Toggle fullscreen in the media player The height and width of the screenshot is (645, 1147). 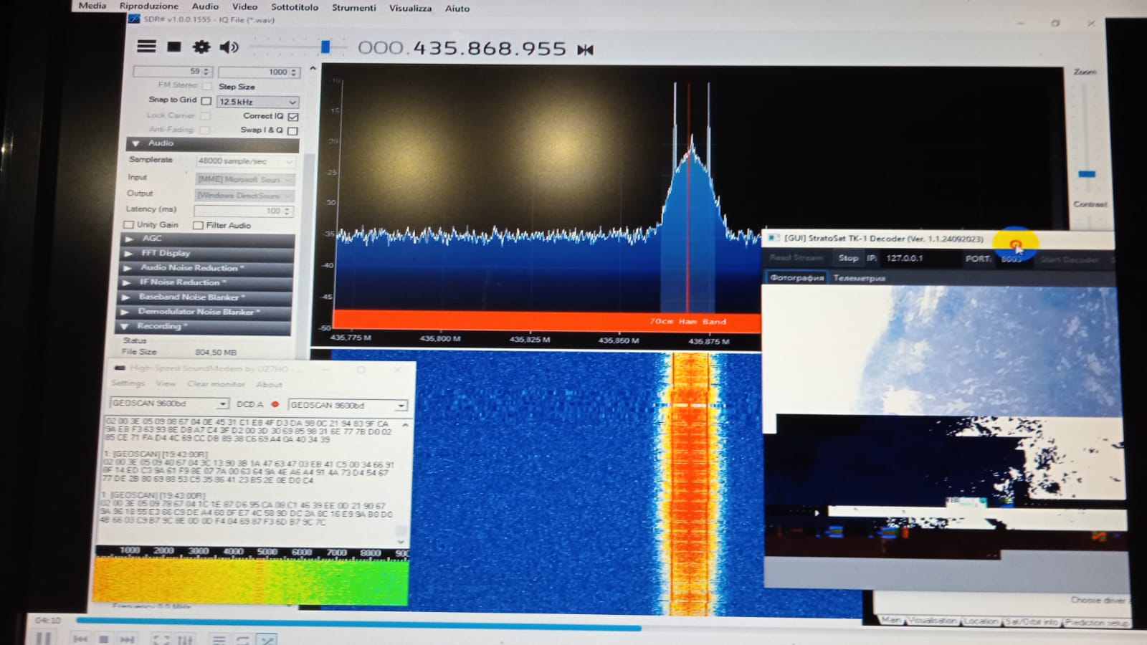[161, 639]
